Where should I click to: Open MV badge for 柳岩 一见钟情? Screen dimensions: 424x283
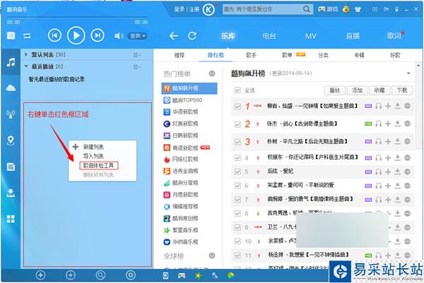click(x=368, y=106)
